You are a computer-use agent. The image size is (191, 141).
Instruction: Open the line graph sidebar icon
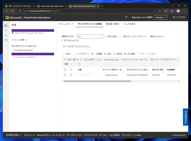[x=6, y=35]
